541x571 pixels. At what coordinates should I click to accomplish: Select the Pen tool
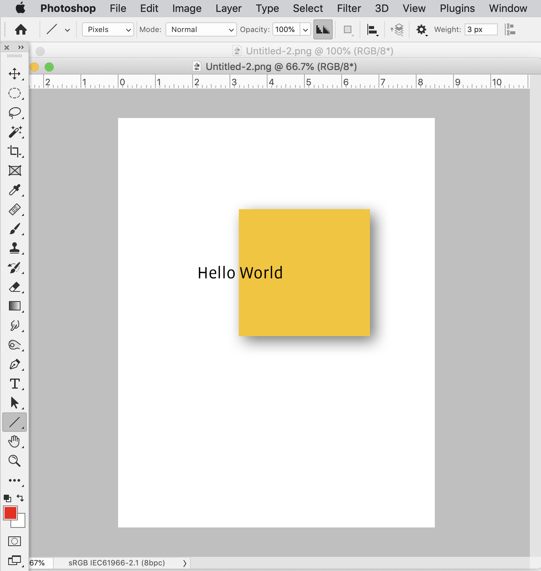pyautogui.click(x=14, y=364)
